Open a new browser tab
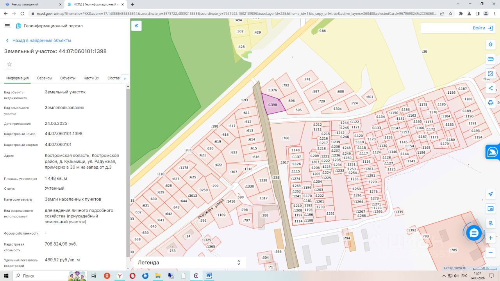Image resolution: width=500 pixels, height=281 pixels. pos(132,4)
